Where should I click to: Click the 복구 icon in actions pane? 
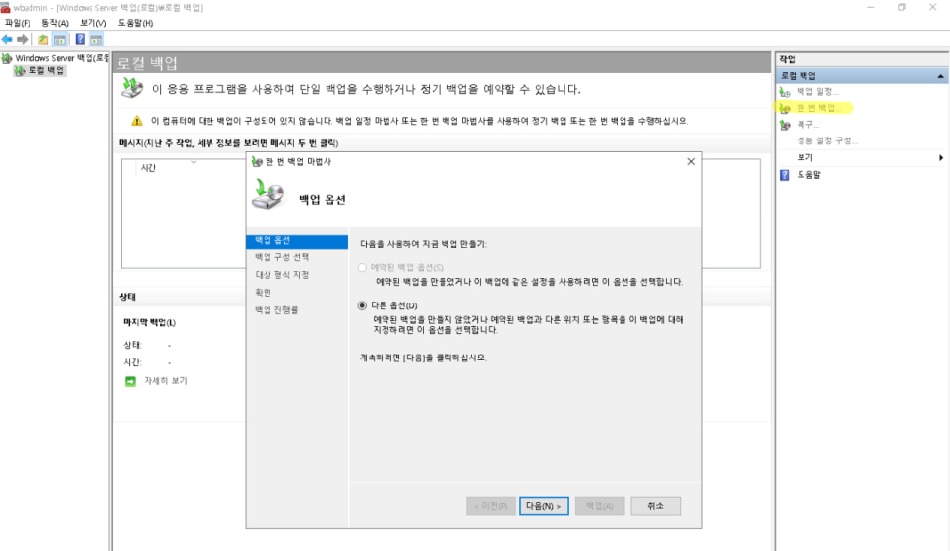(785, 125)
